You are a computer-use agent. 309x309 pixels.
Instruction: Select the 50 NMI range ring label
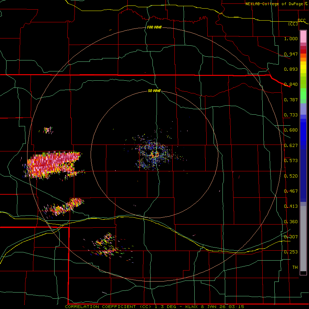point(154,91)
